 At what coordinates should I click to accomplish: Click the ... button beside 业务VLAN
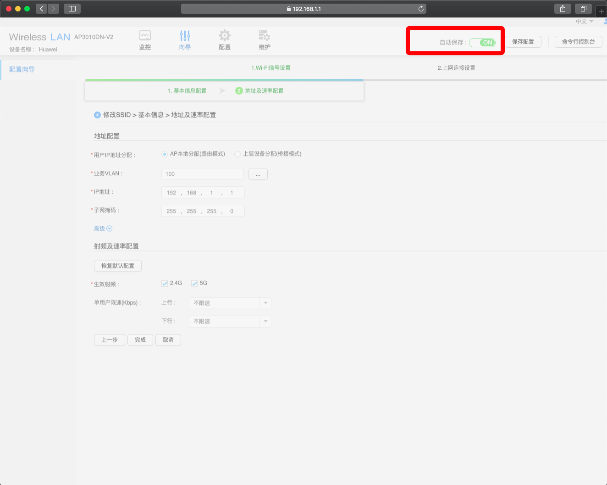tap(258, 174)
